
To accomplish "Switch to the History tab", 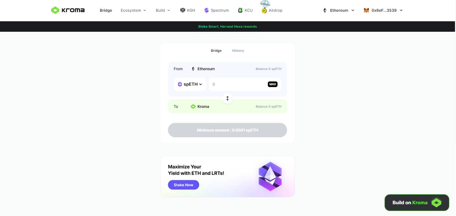I will pos(238,51).
